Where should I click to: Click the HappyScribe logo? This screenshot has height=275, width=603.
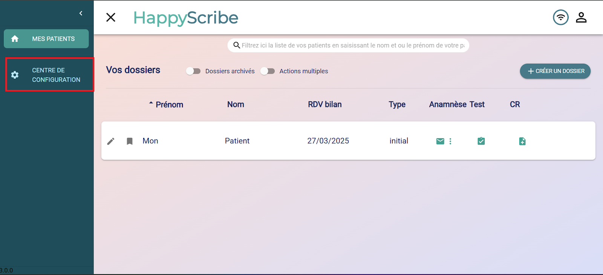coord(186,18)
